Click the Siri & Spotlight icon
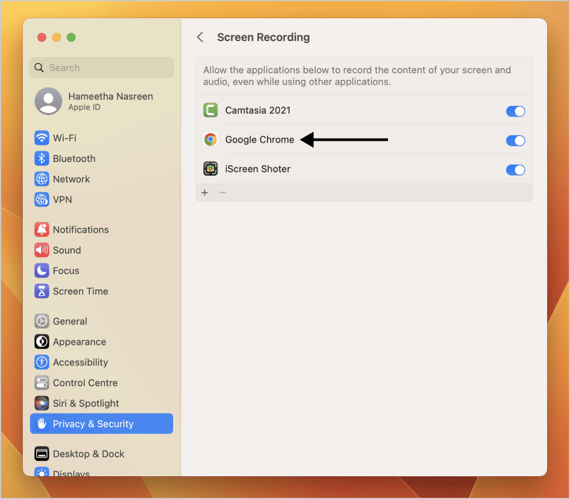Screen dimensions: 570x499 point(42,403)
